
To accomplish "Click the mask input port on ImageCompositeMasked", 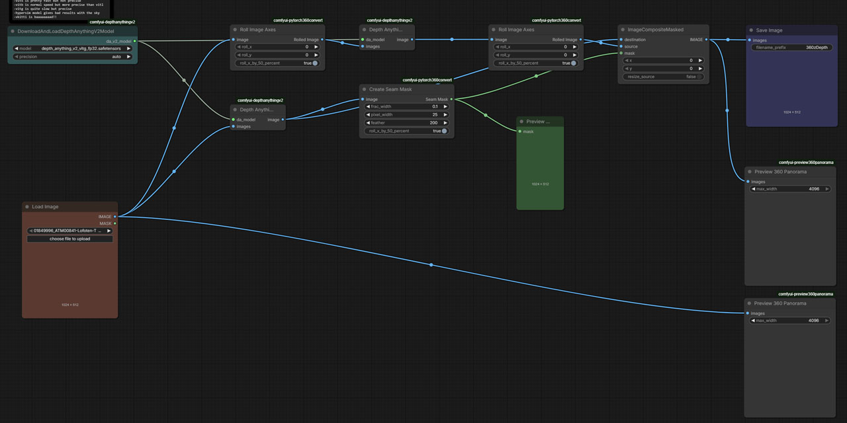I will point(621,54).
